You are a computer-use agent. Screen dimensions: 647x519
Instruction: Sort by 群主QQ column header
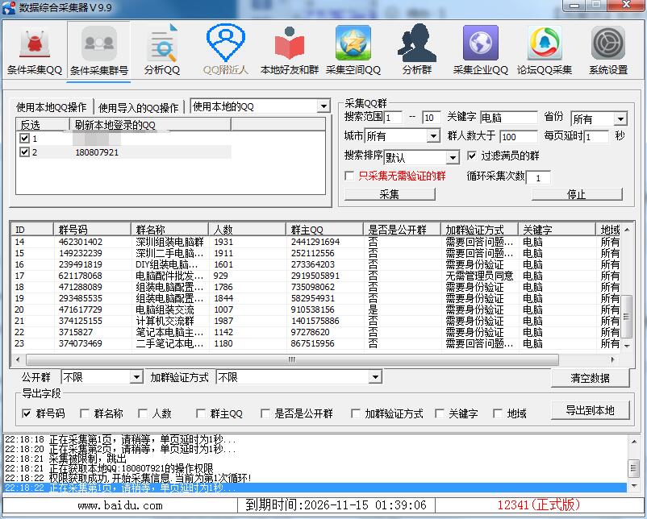(325, 229)
